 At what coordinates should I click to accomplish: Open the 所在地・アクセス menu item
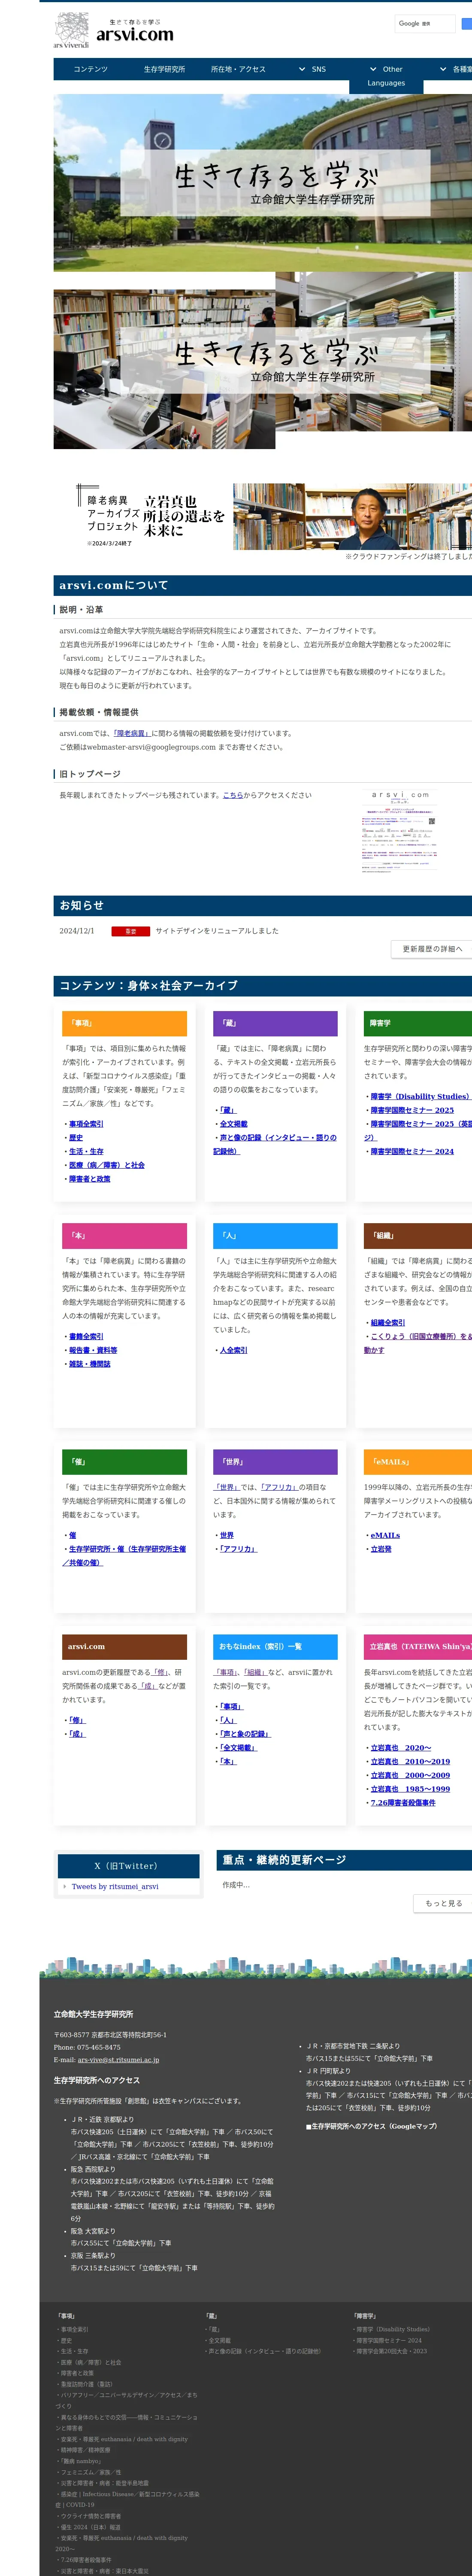click(238, 69)
